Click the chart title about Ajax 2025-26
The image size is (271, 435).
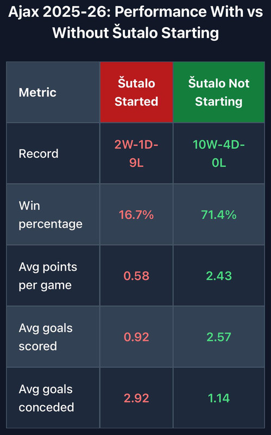click(136, 22)
